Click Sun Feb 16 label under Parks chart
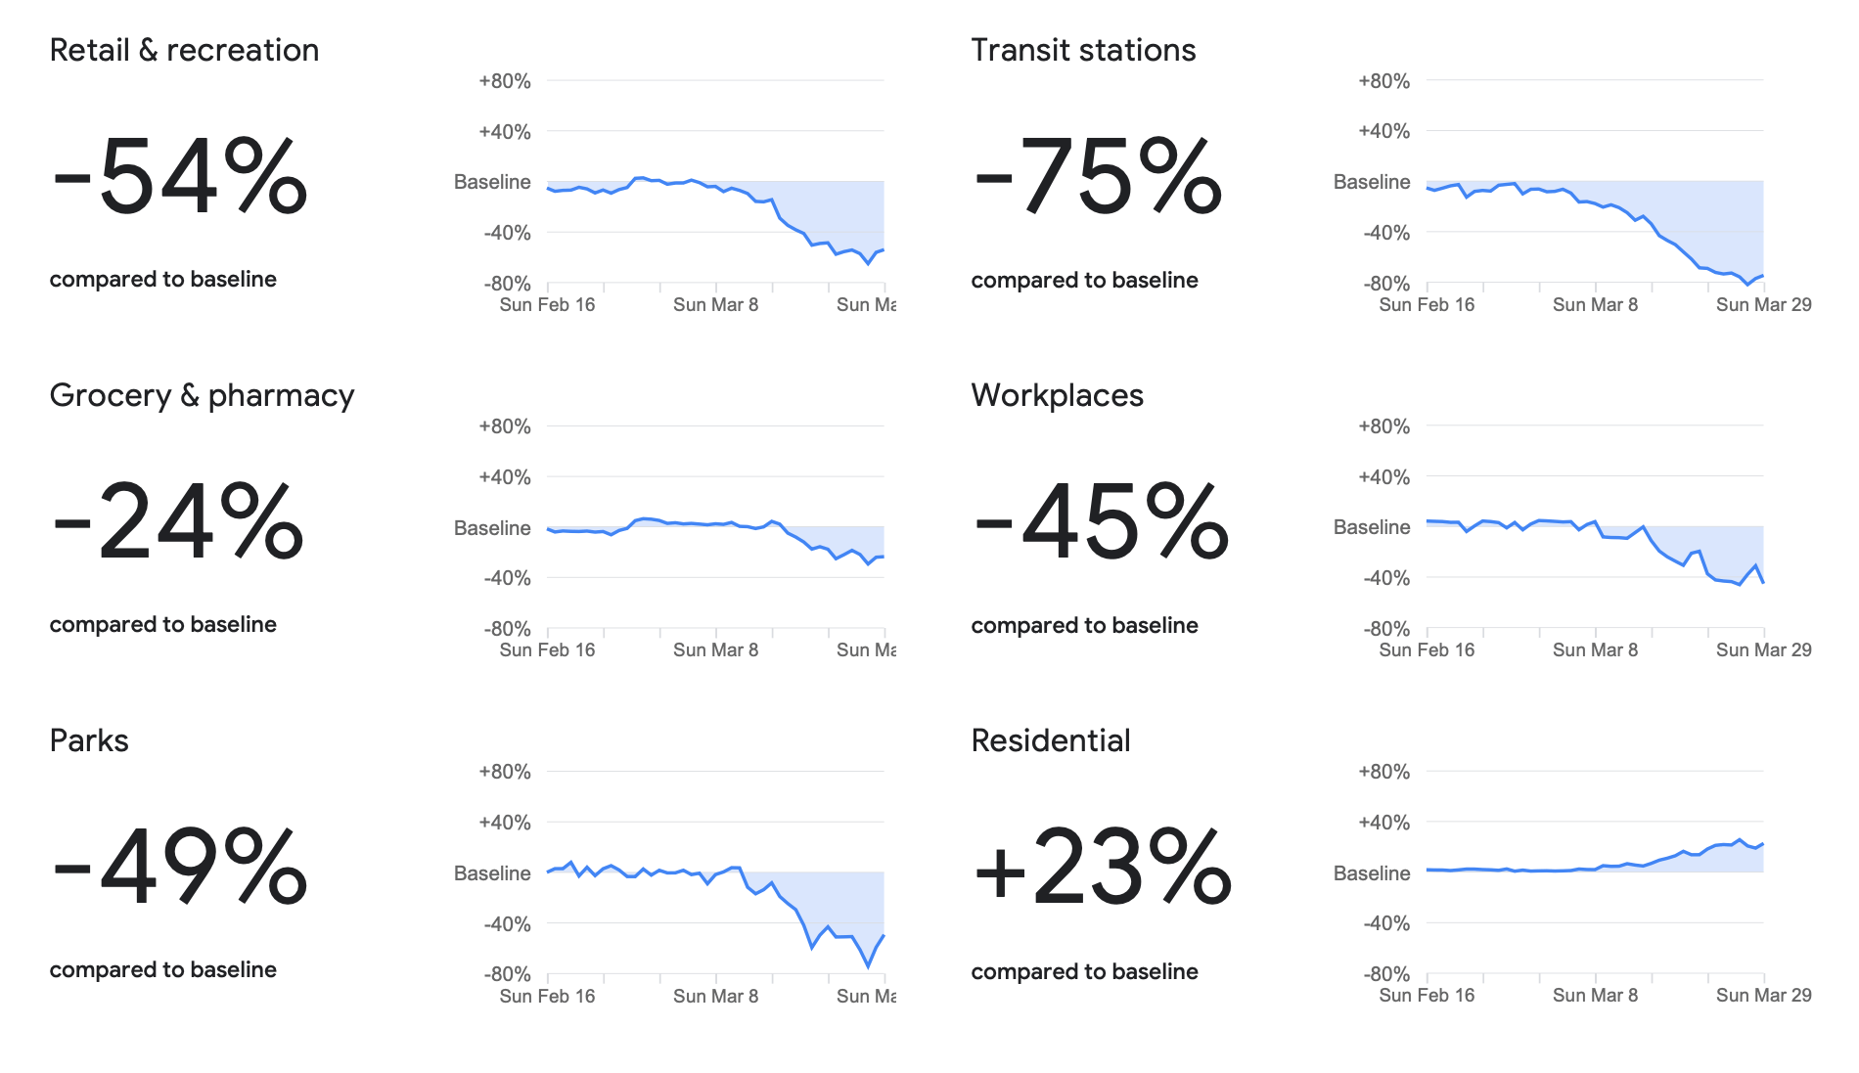 click(x=547, y=996)
